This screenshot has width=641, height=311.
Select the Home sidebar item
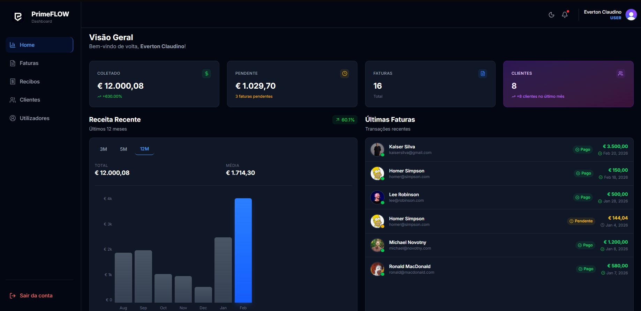coord(39,45)
